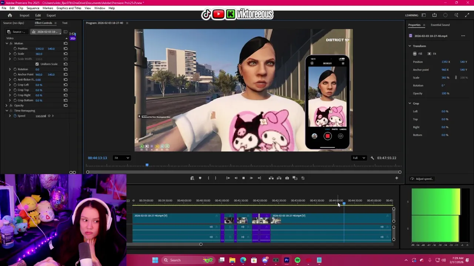Reset the Position parameter in Effect Controls

[x=66, y=48]
